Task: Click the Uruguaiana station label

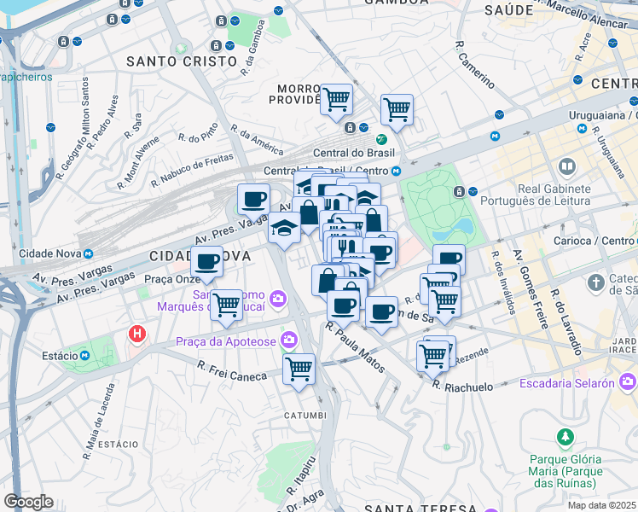Action: (603, 115)
